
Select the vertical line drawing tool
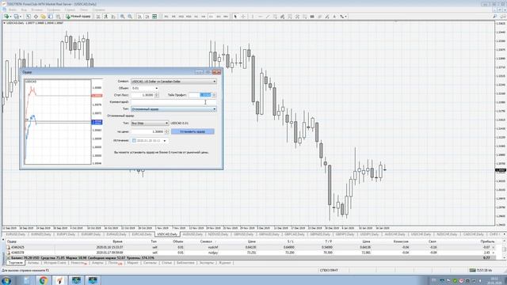[253, 17]
